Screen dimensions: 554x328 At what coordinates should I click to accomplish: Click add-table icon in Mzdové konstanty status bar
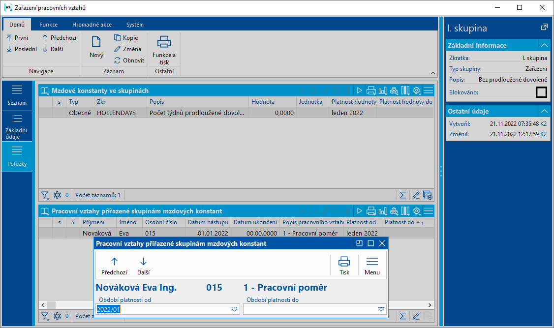tap(428, 195)
